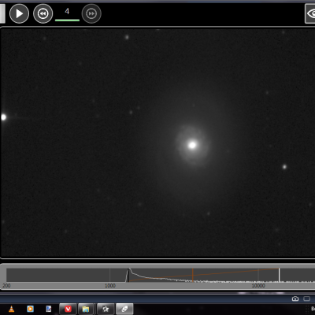This screenshot has height=315, width=315.
Task: Open the star application taskbar icon
Action: pos(106,309)
